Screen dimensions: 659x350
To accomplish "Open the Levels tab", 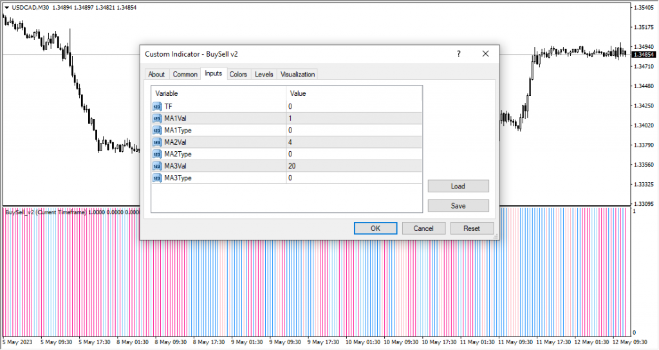I will [x=264, y=75].
